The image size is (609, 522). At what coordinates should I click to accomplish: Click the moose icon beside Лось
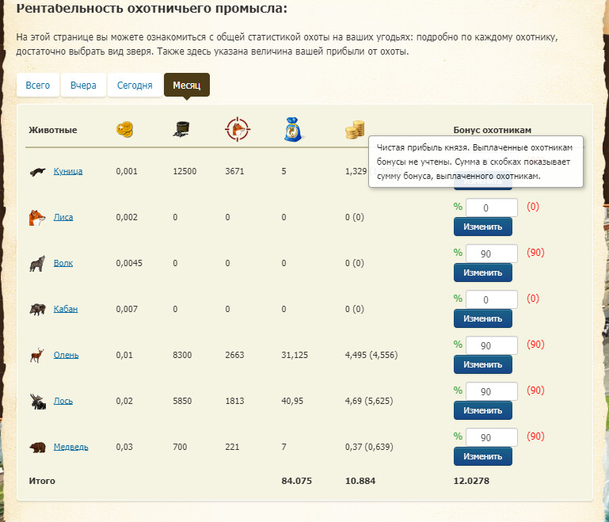click(36, 401)
